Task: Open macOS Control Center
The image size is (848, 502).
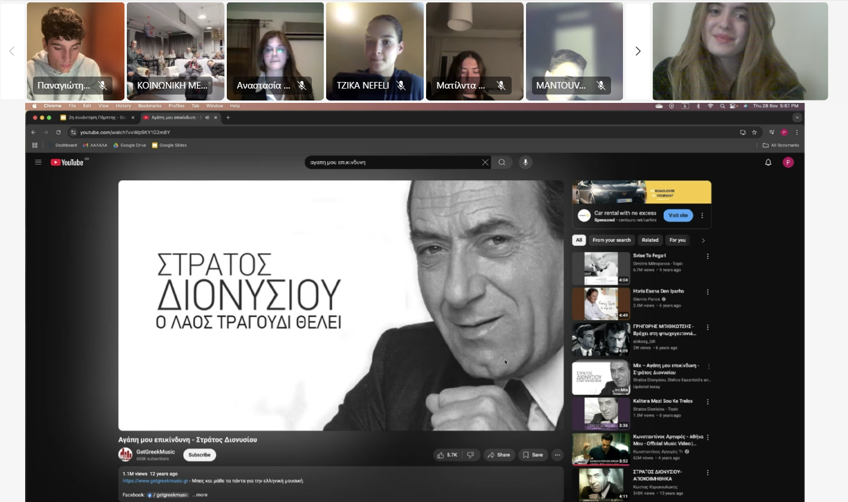Action: pyautogui.click(x=734, y=106)
